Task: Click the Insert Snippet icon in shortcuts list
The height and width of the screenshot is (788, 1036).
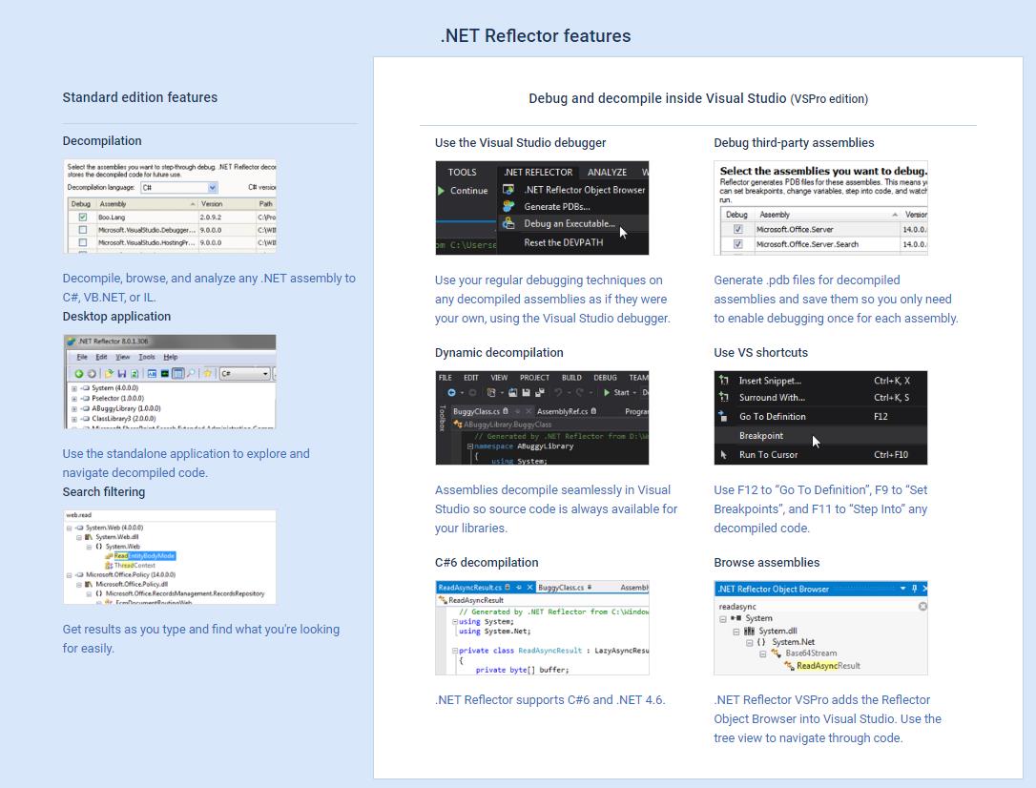Action: tap(724, 381)
